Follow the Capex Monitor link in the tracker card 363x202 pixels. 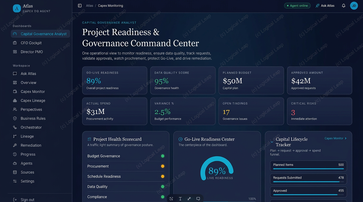(x=336, y=138)
